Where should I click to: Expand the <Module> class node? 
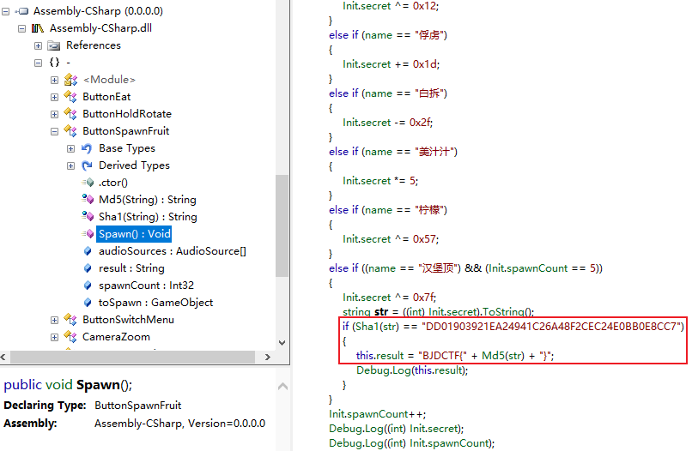54,81
